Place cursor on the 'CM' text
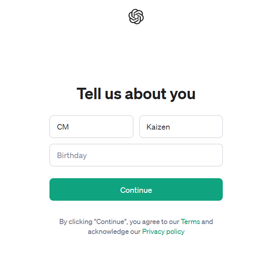 pyautogui.click(x=63, y=127)
